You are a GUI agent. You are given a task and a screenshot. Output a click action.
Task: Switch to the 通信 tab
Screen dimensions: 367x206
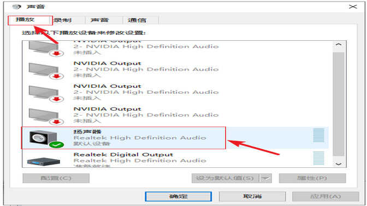(x=141, y=20)
